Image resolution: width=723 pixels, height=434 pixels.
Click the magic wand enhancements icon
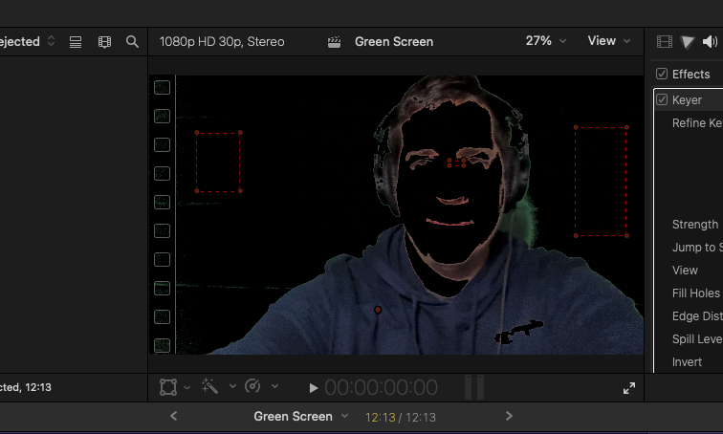pos(210,386)
